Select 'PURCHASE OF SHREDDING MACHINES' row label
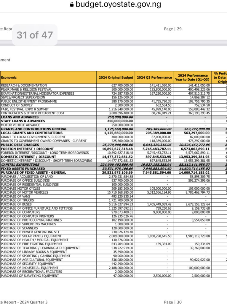 coord(28,224)
